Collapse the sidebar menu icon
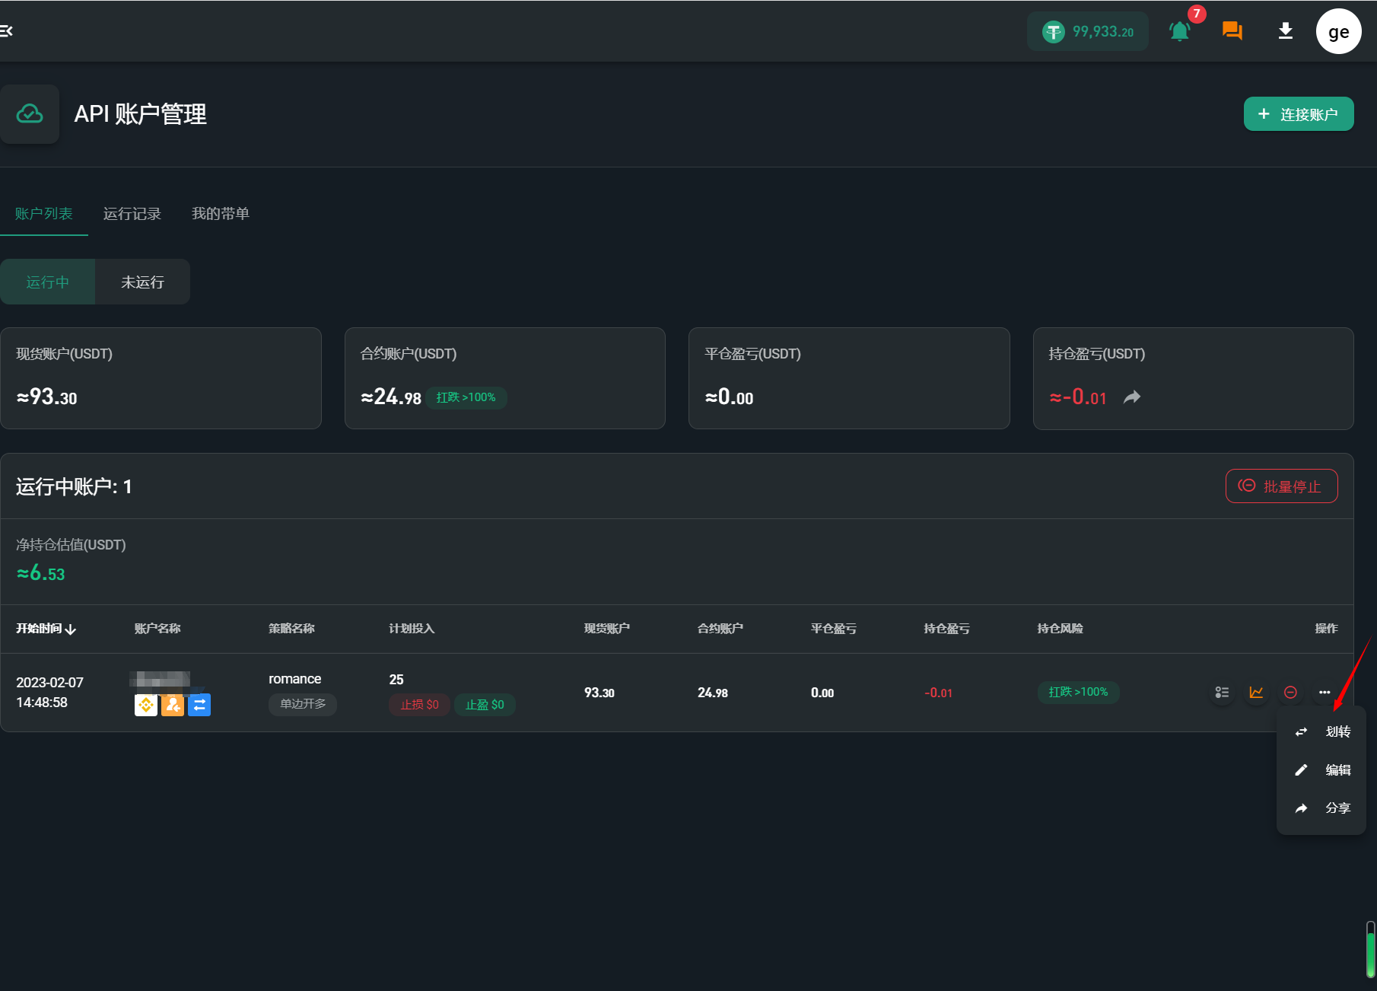The width and height of the screenshot is (1377, 991). (7, 31)
